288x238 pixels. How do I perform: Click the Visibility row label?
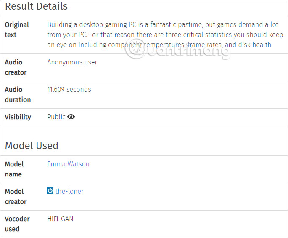[x=18, y=117]
